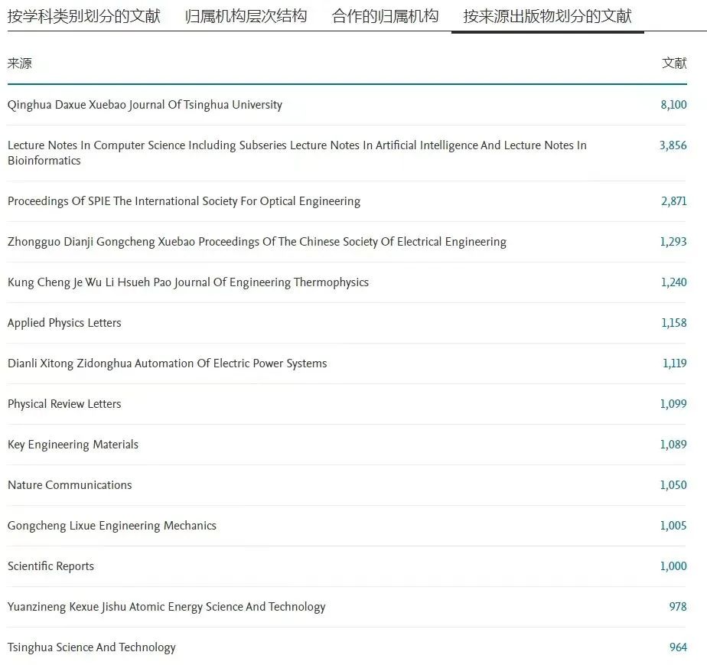
Task: Open the 归属机构层次结构 tab
Action: (246, 16)
